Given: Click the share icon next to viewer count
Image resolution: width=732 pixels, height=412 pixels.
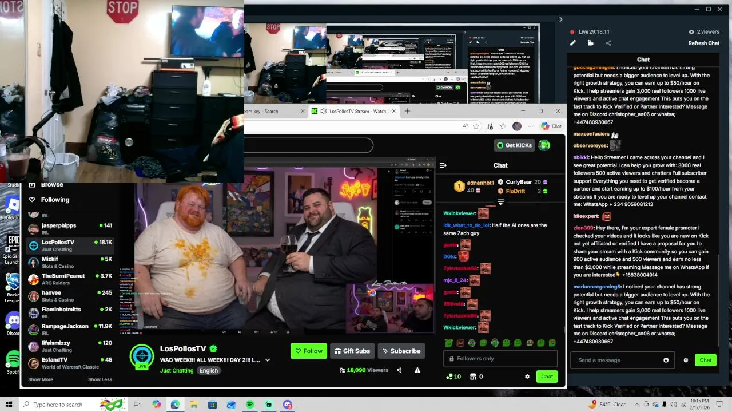Looking at the screenshot, I should pyautogui.click(x=399, y=370).
